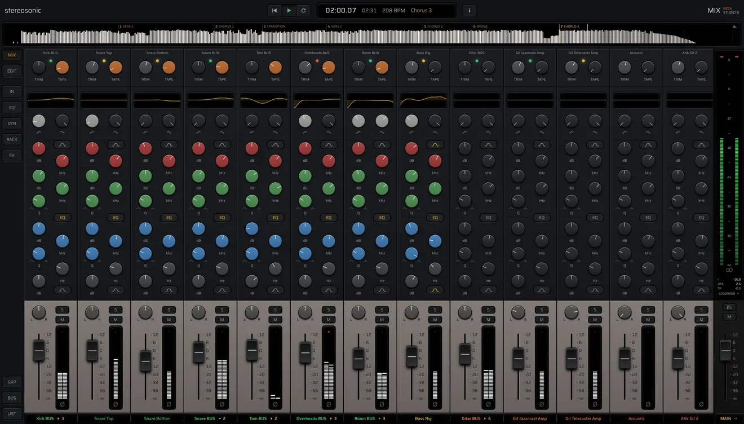The width and height of the screenshot is (744, 424).
Task: Expand the Overheads BUS group arrow
Action: tap(330, 419)
